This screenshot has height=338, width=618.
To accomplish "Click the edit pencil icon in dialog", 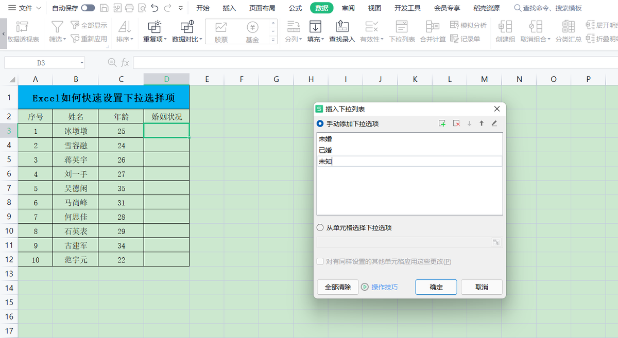I will [494, 123].
